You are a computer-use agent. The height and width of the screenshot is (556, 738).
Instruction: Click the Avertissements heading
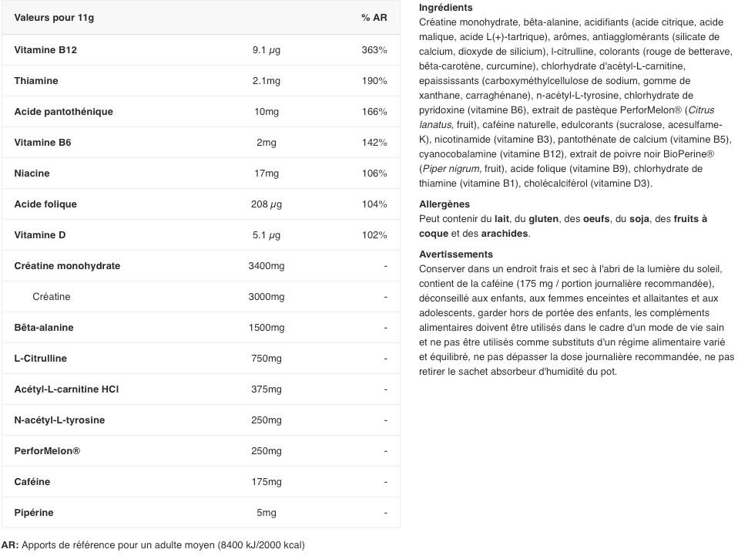455,254
